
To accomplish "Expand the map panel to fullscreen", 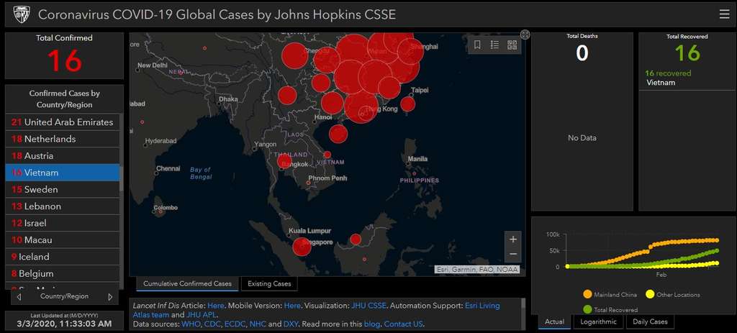I will click(x=525, y=35).
